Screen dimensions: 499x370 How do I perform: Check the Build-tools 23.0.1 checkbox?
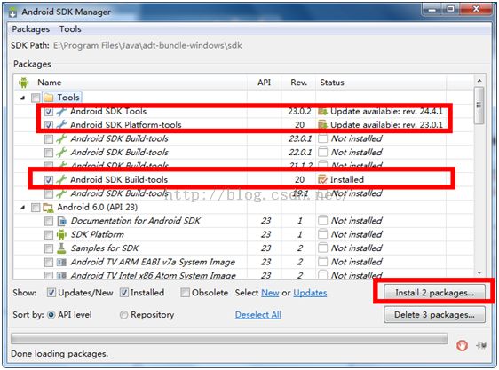click(x=49, y=139)
